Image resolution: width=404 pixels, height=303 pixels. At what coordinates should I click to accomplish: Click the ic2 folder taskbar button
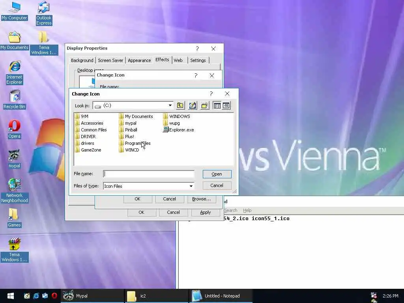(x=156, y=296)
